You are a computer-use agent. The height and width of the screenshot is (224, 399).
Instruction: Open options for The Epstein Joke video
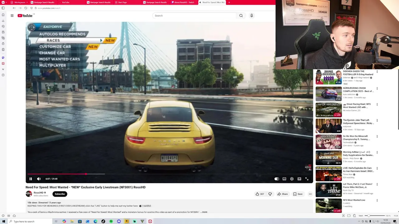pos(377,120)
